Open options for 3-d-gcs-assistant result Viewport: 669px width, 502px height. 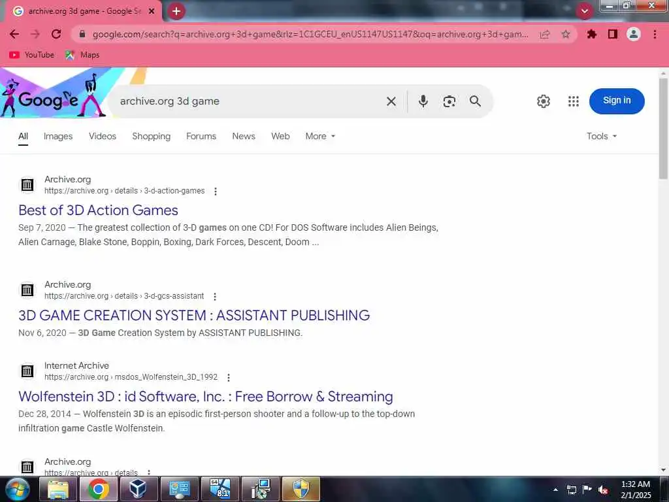[x=214, y=296]
